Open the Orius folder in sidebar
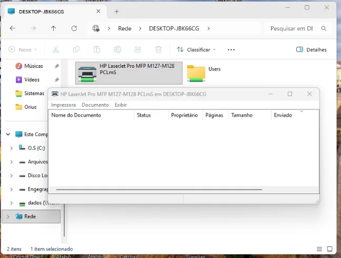The width and height of the screenshot is (341, 258). pyautogui.click(x=26, y=107)
